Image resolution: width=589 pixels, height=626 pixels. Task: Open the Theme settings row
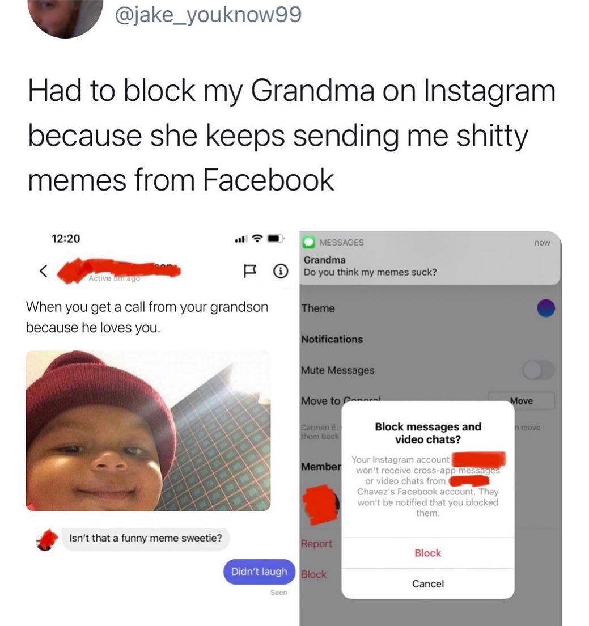(x=430, y=308)
